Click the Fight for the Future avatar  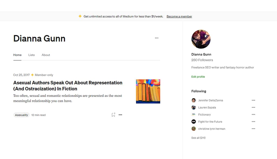pos(194,122)
